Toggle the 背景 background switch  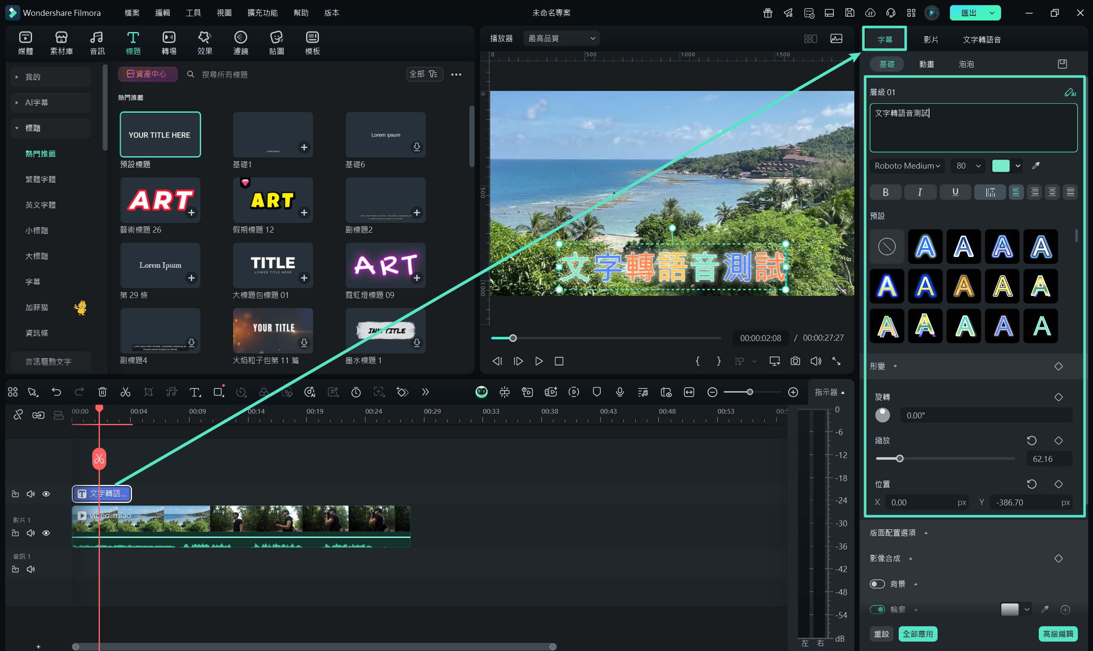877,584
